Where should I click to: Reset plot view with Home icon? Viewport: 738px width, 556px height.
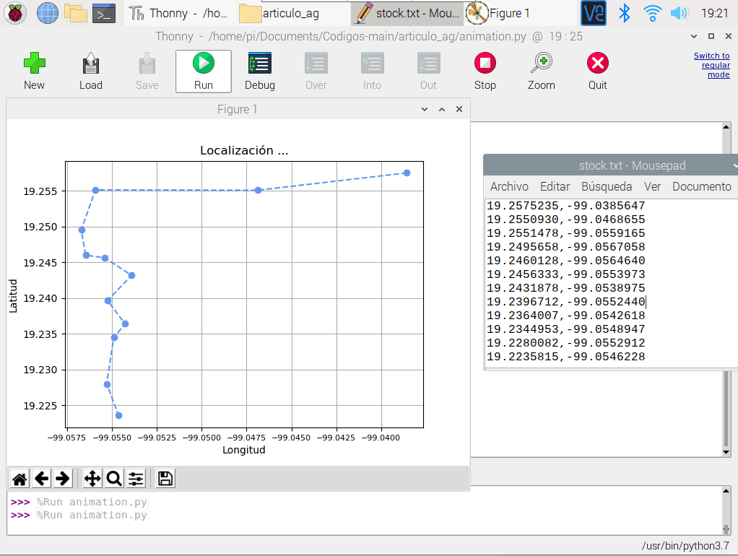(20, 478)
